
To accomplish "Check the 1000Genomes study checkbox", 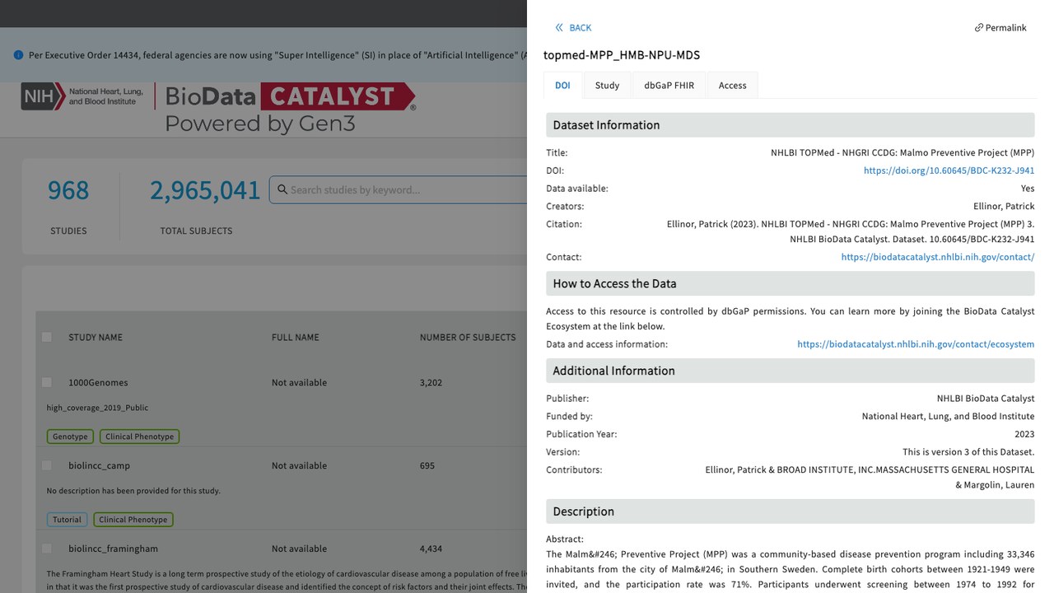I will pos(47,382).
